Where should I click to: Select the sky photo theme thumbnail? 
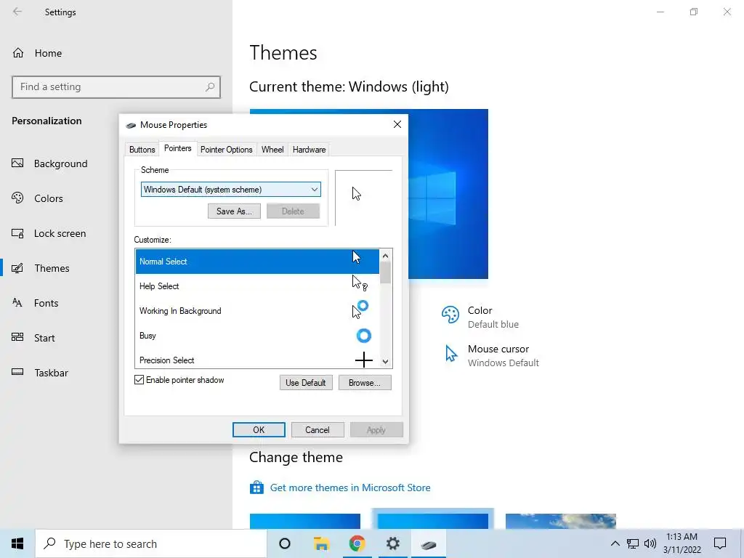pos(561,521)
